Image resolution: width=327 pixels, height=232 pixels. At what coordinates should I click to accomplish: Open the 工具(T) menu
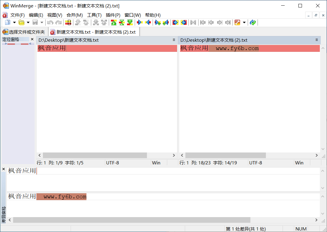[x=94, y=15]
